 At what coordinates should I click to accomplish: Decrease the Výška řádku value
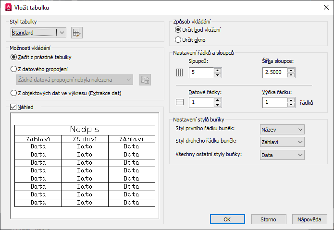pyautogui.click(x=291, y=105)
